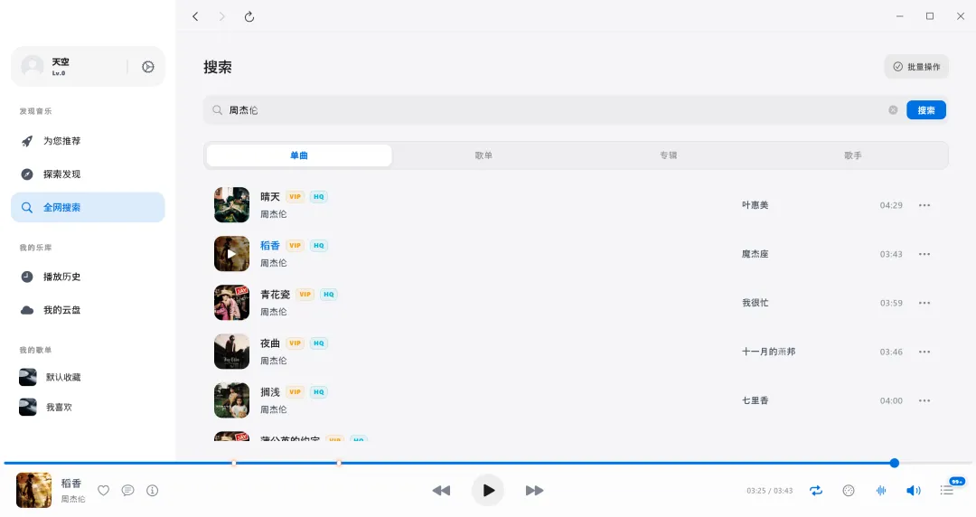Click artist 周杰伦 under 搁浅

(x=273, y=409)
